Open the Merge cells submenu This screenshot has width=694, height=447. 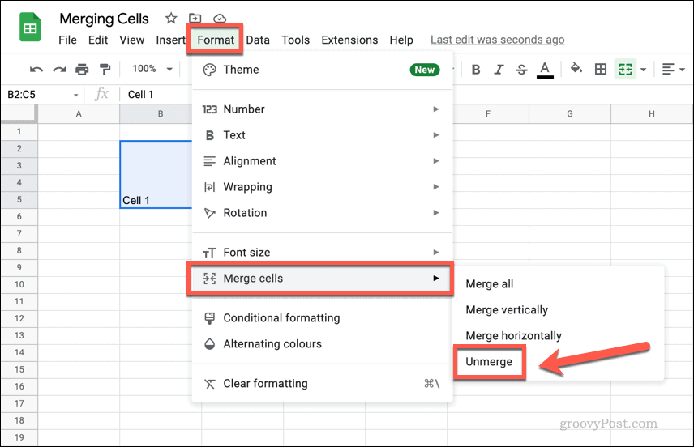coord(320,279)
